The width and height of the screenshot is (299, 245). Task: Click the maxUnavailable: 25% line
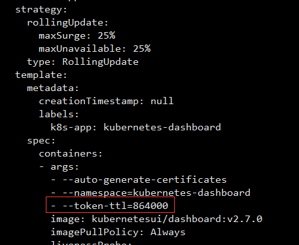(x=94, y=49)
